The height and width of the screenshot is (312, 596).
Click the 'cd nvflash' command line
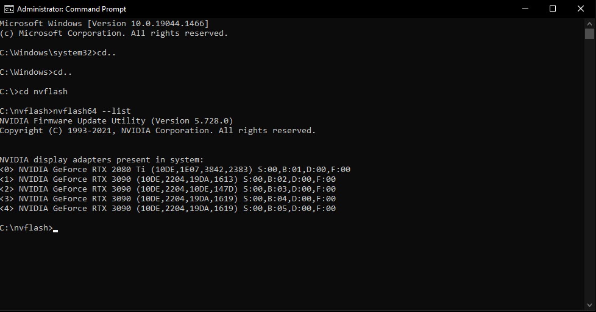click(x=34, y=91)
